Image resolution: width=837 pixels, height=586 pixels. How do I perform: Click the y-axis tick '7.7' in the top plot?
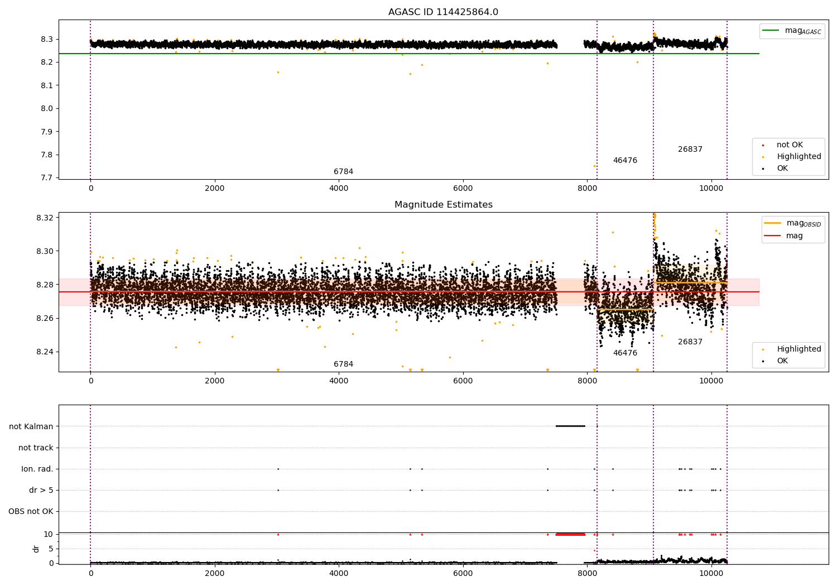(x=47, y=179)
